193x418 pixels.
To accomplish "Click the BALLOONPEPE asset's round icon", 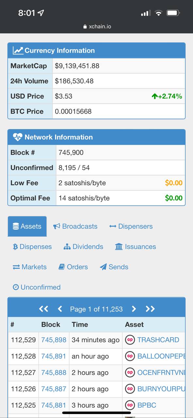I will click(130, 356).
